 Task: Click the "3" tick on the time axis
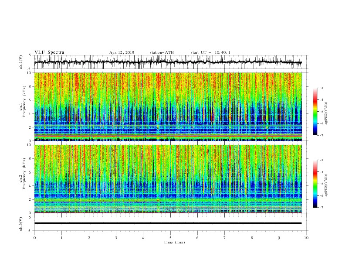pos(116,238)
